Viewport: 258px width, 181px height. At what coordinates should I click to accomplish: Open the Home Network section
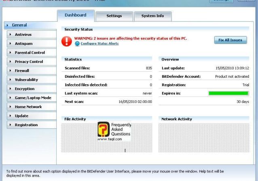[x=32, y=107]
